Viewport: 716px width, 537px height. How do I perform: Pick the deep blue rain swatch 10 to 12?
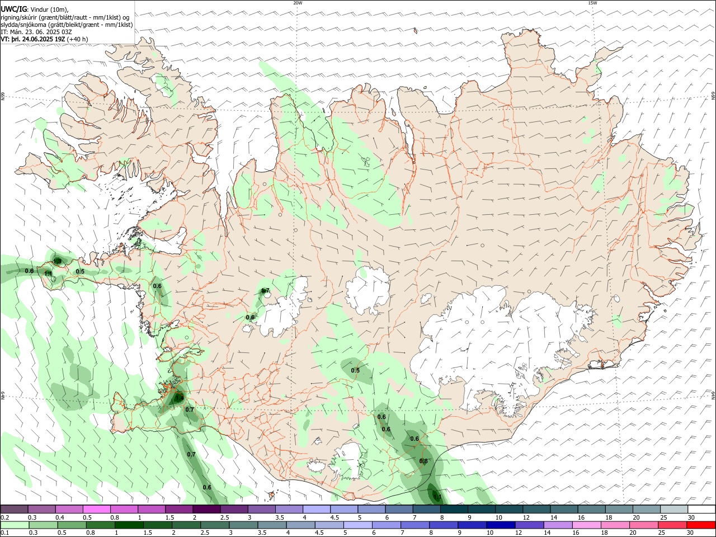(500, 525)
